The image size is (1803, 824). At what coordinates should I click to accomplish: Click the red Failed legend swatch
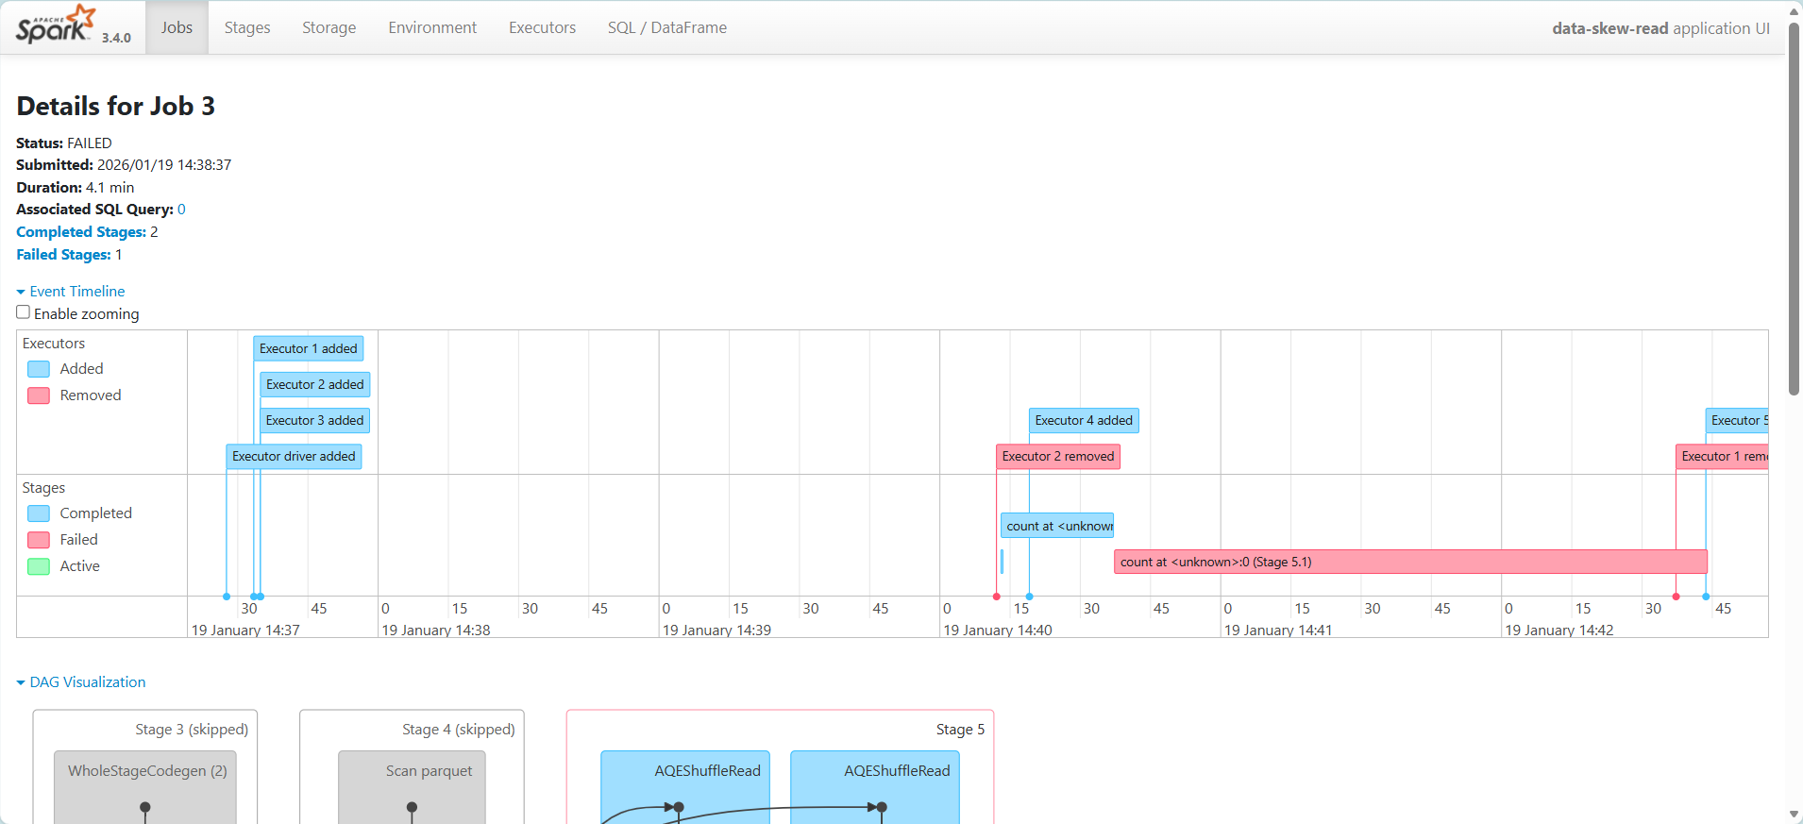click(x=39, y=540)
